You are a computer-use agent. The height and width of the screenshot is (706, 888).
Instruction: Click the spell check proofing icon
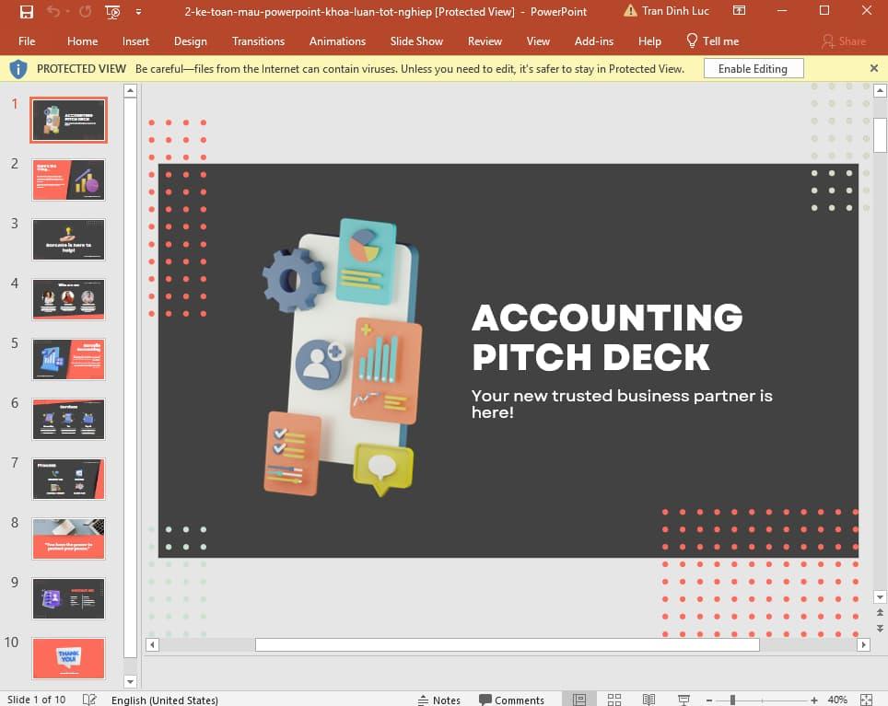(89, 700)
